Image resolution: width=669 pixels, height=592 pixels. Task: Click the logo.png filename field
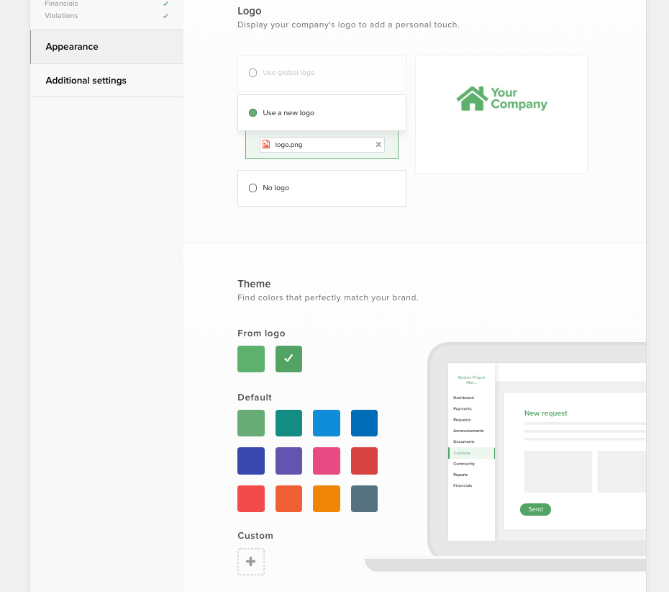[324, 145]
